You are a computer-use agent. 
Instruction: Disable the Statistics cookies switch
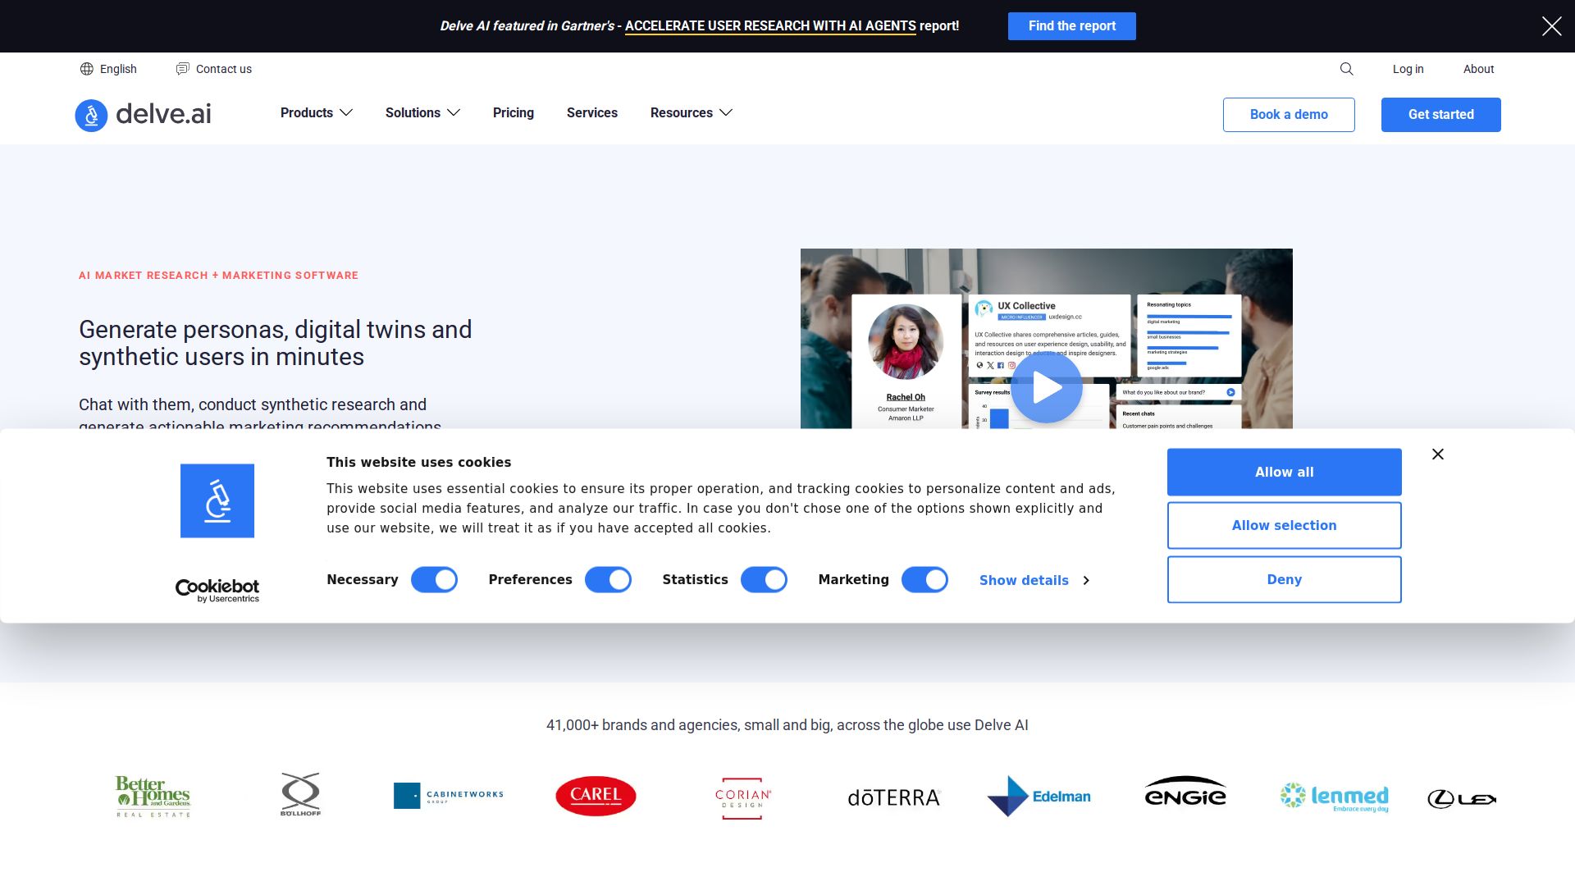(x=764, y=580)
